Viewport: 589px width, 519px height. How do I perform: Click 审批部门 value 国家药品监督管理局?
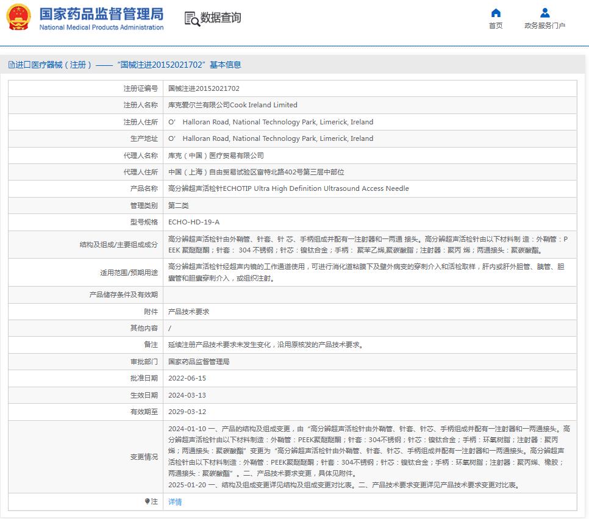[198, 362]
